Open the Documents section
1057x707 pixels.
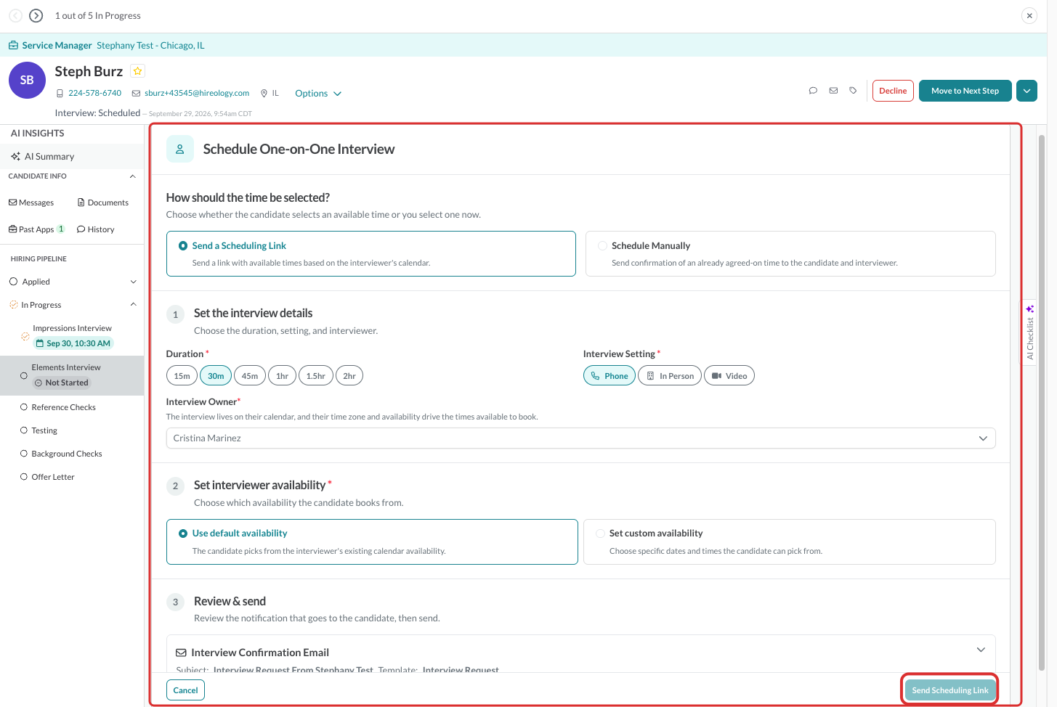point(102,203)
